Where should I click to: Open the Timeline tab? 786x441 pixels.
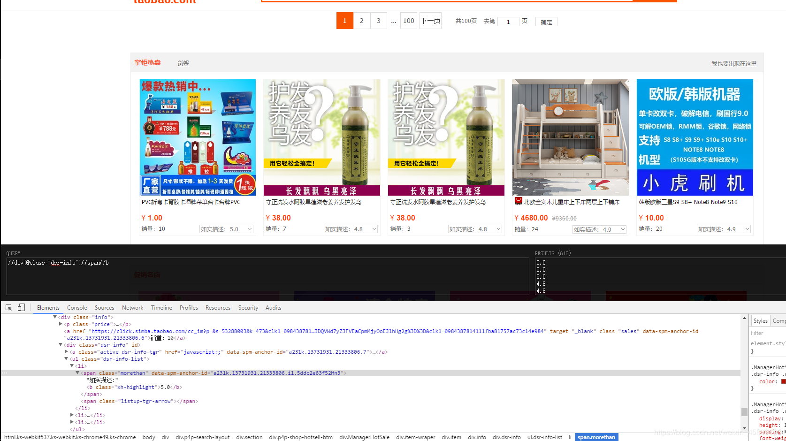tap(161, 308)
